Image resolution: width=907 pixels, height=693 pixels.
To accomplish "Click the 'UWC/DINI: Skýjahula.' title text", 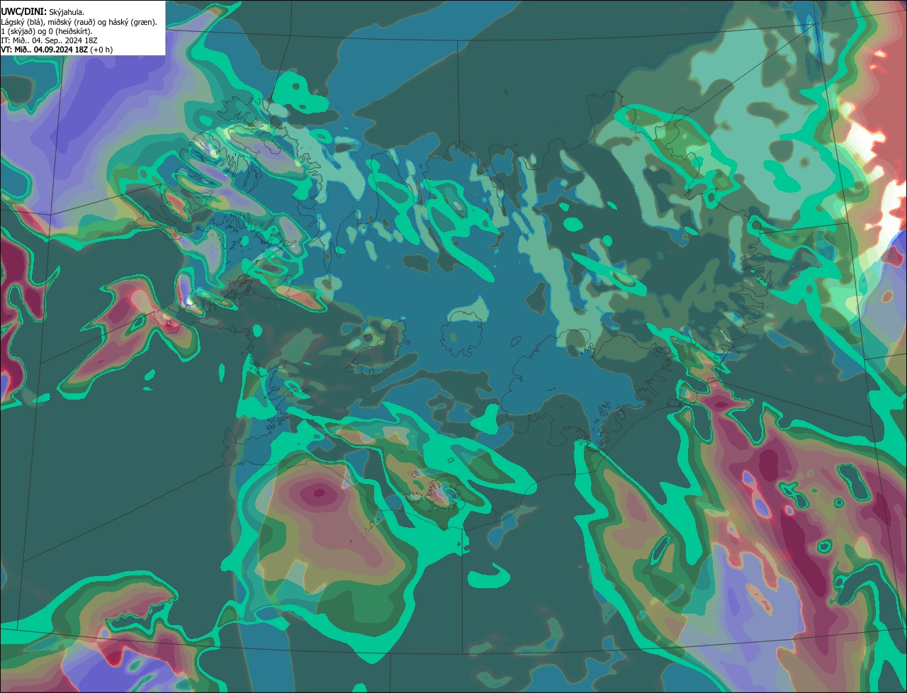I will point(43,12).
